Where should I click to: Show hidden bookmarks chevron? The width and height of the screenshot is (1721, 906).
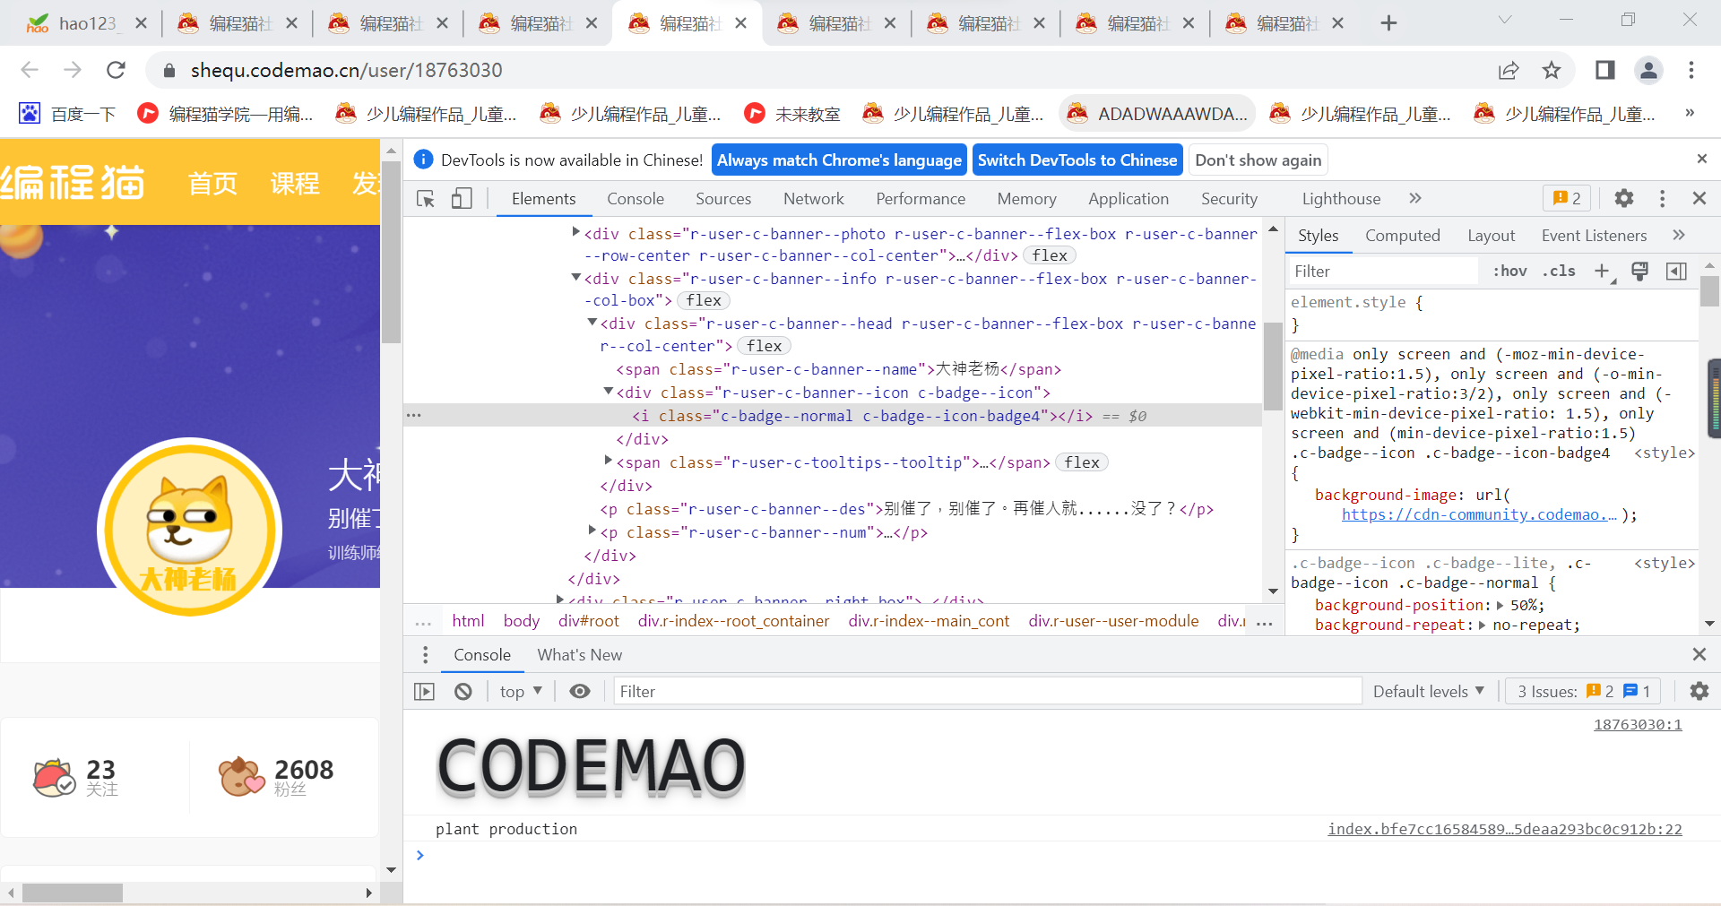pos(1690,113)
